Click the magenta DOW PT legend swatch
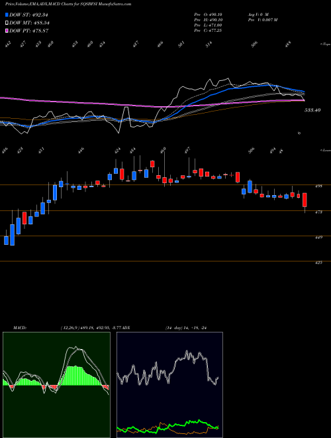 click(x=7, y=31)
